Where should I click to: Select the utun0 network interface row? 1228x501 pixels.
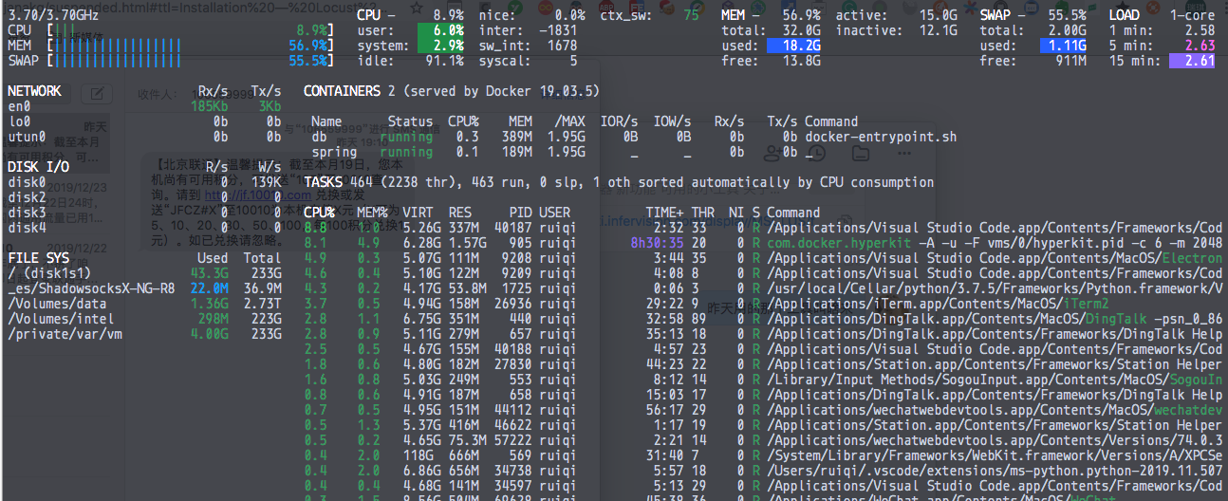point(144,137)
